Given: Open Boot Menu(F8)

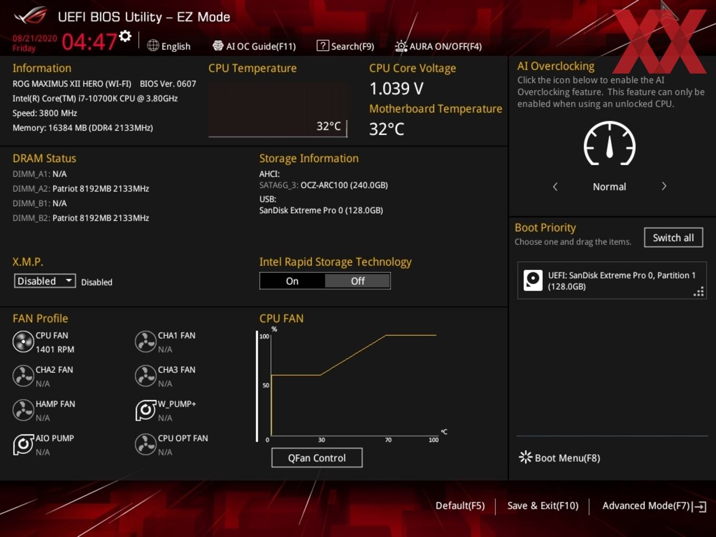Looking at the screenshot, I should (x=560, y=458).
